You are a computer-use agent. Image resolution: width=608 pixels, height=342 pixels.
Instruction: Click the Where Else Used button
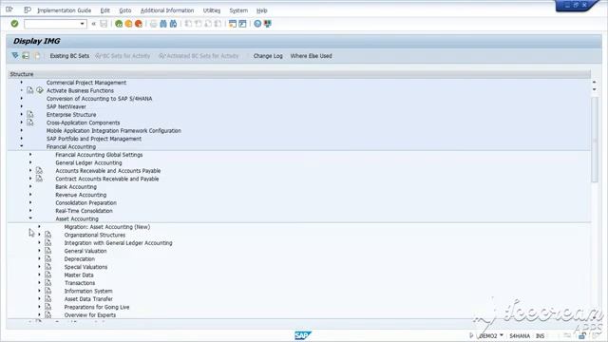point(311,56)
